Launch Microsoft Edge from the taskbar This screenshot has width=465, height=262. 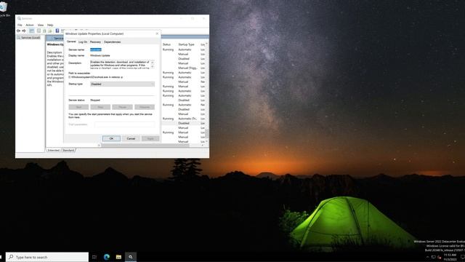(x=107, y=257)
